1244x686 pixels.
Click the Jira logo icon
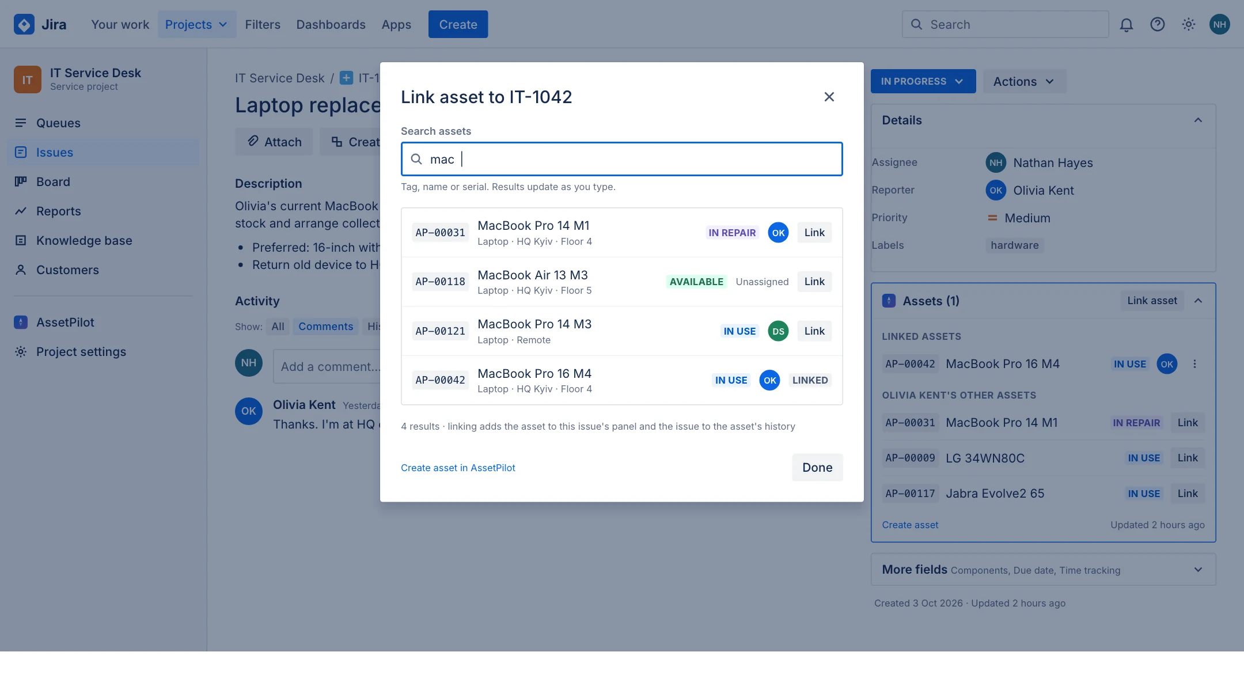[24, 24]
